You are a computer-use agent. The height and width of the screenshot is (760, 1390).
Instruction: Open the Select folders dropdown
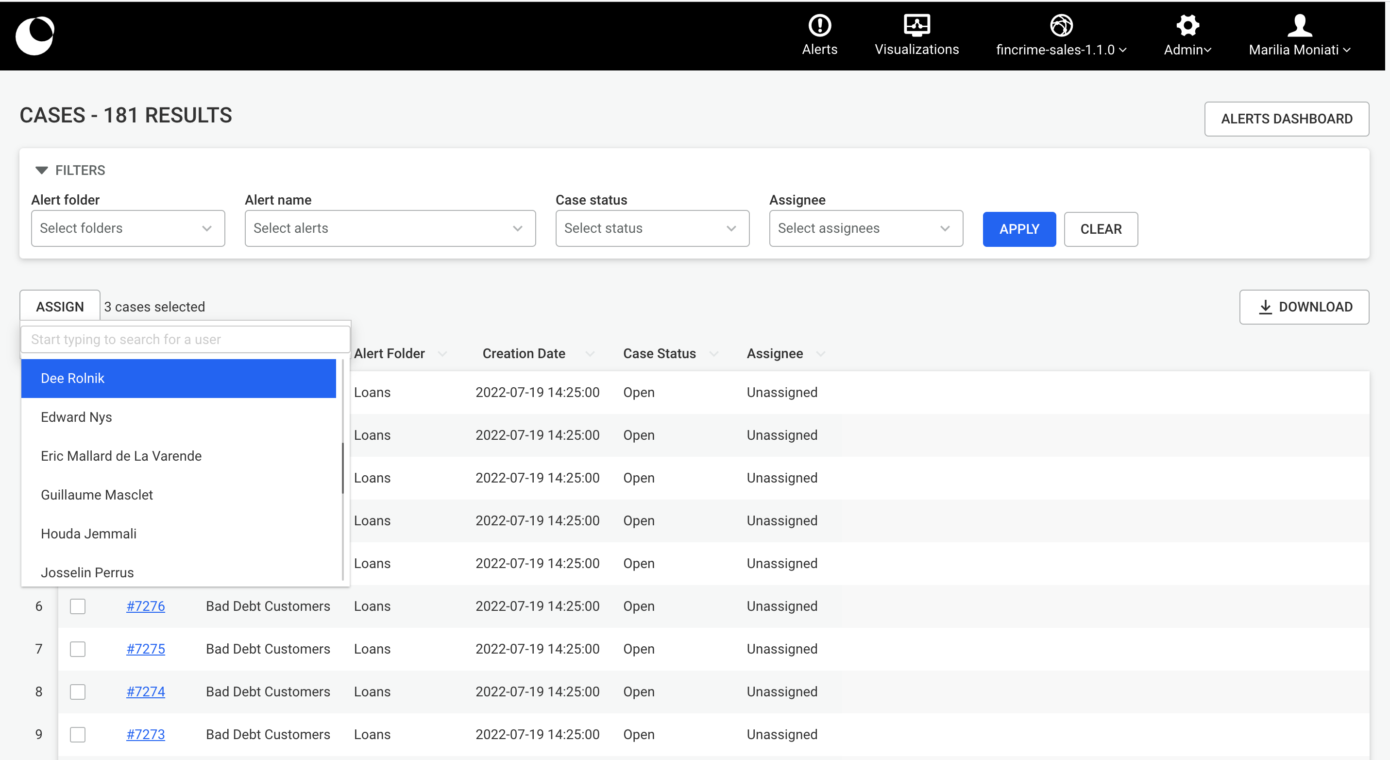[128, 228]
